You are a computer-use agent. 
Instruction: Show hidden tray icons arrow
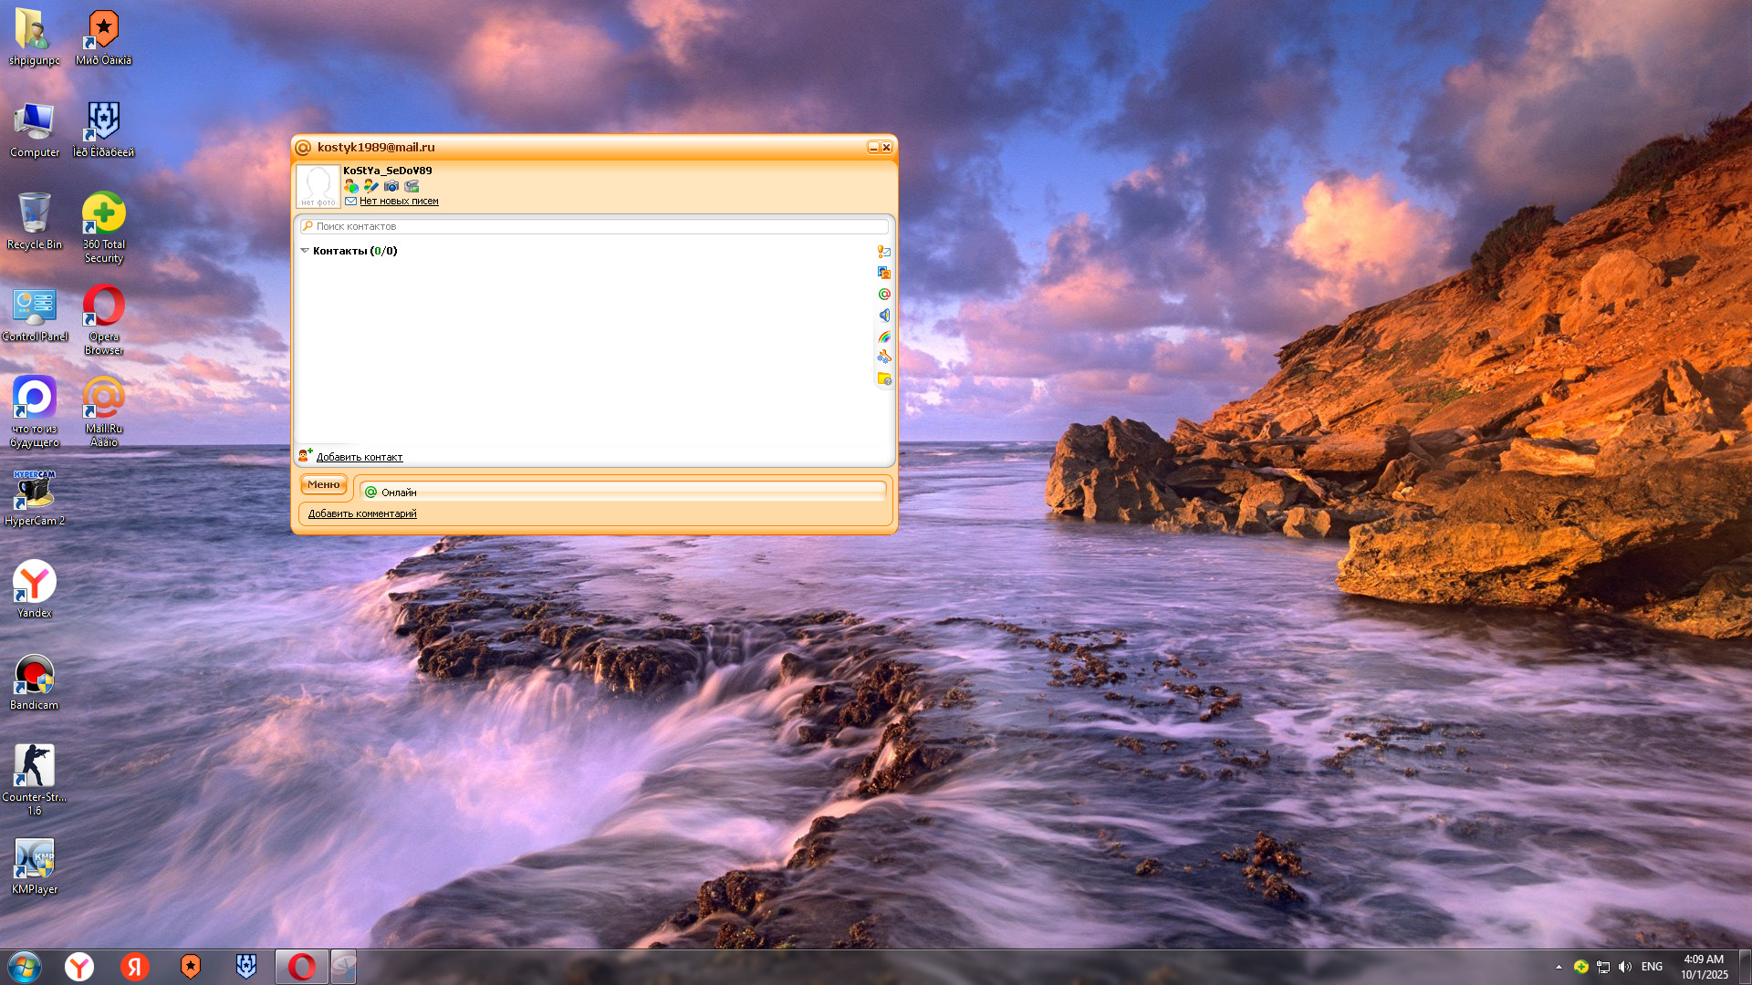pyautogui.click(x=1559, y=967)
